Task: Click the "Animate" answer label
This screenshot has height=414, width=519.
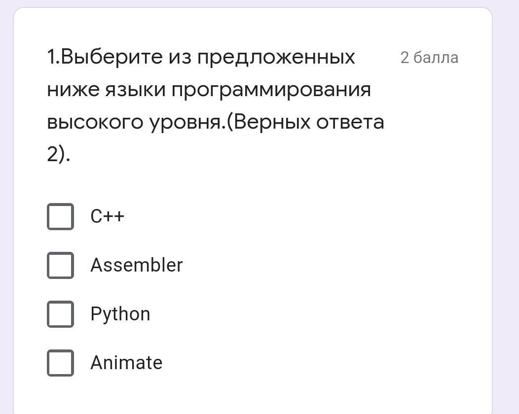Action: coord(126,363)
